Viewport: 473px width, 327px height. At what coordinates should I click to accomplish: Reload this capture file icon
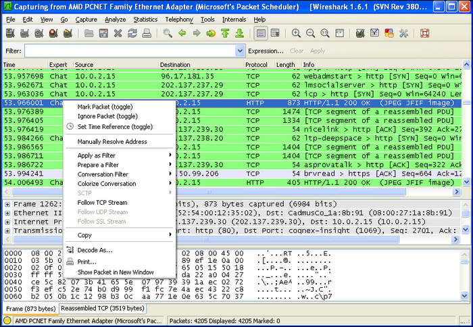pyautogui.click(x=132, y=33)
